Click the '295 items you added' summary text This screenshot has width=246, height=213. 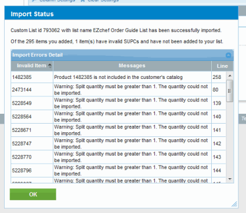pos(117,41)
